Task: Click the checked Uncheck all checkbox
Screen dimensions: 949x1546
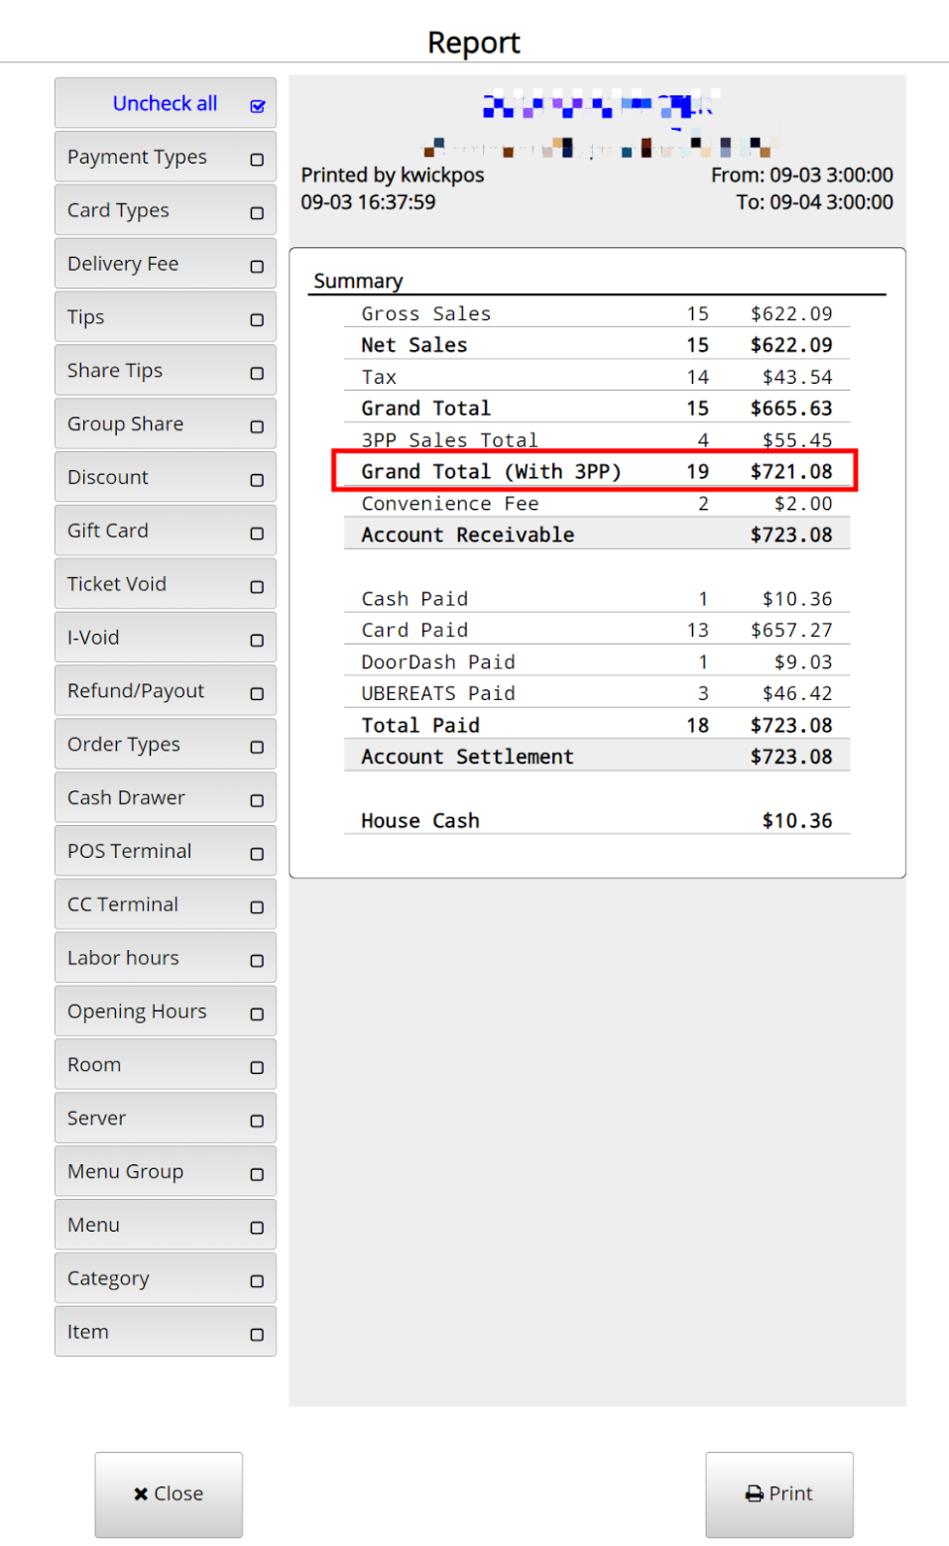Action: coord(258,106)
